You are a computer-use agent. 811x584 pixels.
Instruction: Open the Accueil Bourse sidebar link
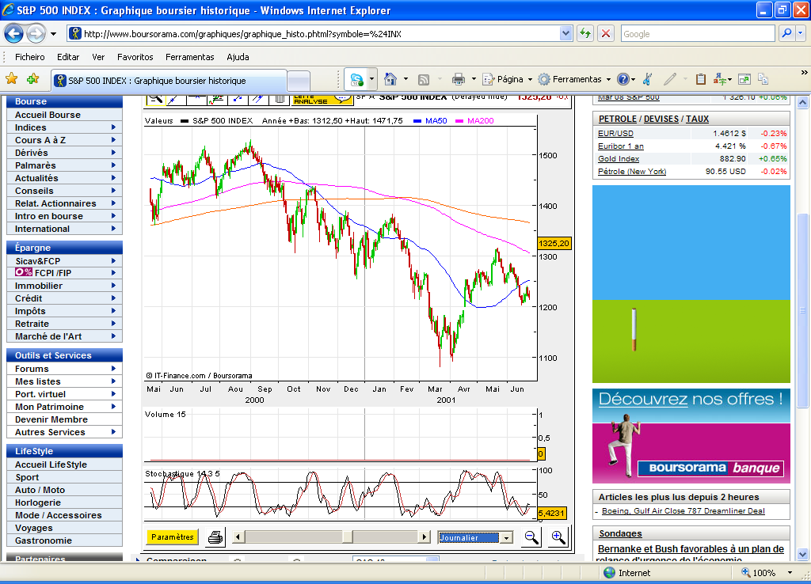(x=48, y=115)
